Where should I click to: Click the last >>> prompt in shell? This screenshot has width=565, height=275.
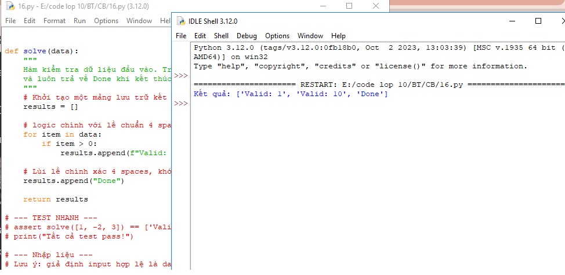coord(181,104)
